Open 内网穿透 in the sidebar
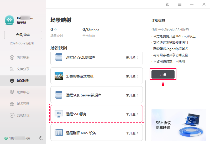The width and height of the screenshot is (210, 144). [x=12, y=58]
